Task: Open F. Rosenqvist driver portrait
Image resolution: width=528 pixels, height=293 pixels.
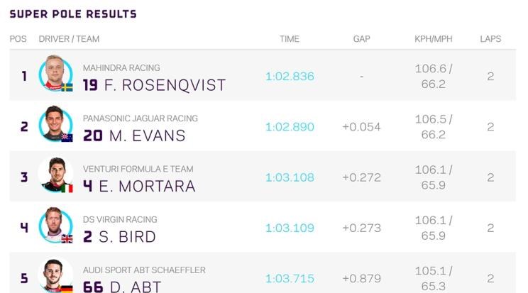Action: point(55,74)
